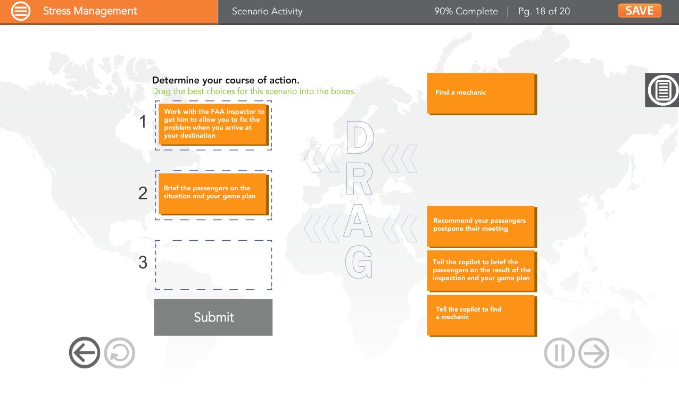Click the 'Brief the passengers on the situation' card
Screen dimensions: 679x396
tap(213, 194)
